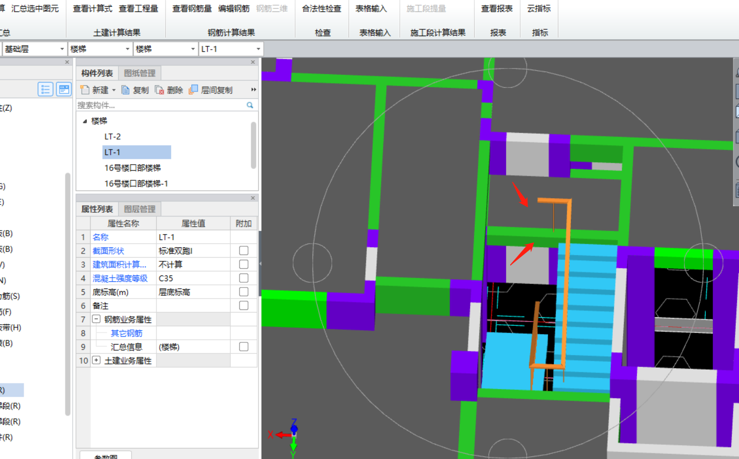Click 表格输入 in the ribbon
This screenshot has height=459, width=739.
point(371,9)
